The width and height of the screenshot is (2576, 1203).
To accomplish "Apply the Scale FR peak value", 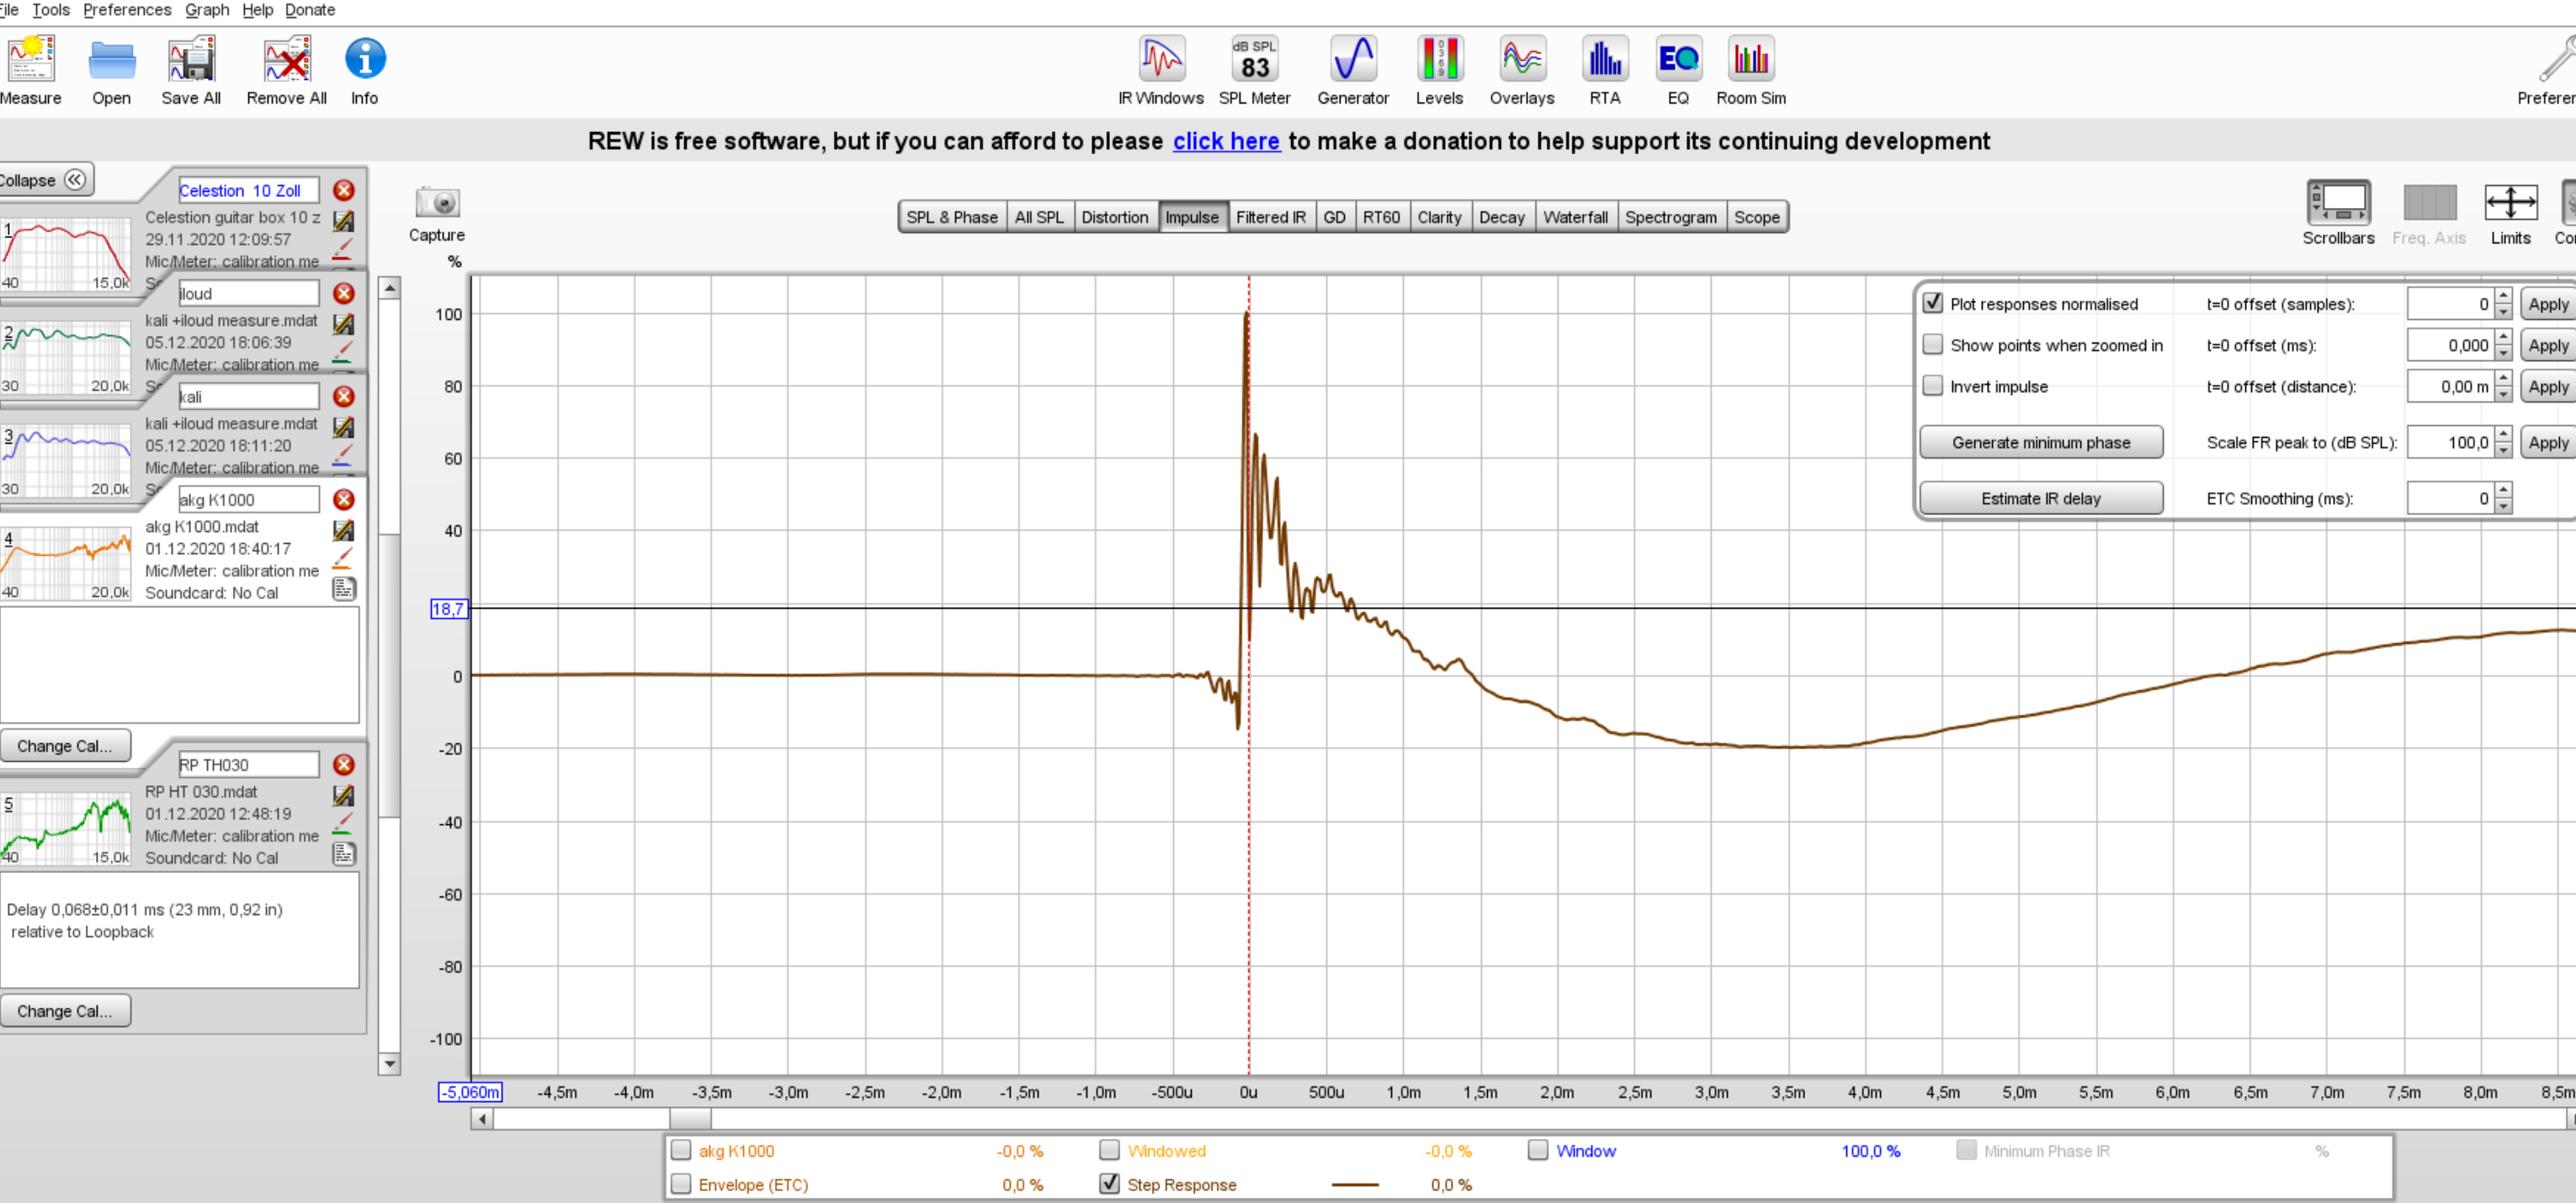I will (x=2547, y=442).
